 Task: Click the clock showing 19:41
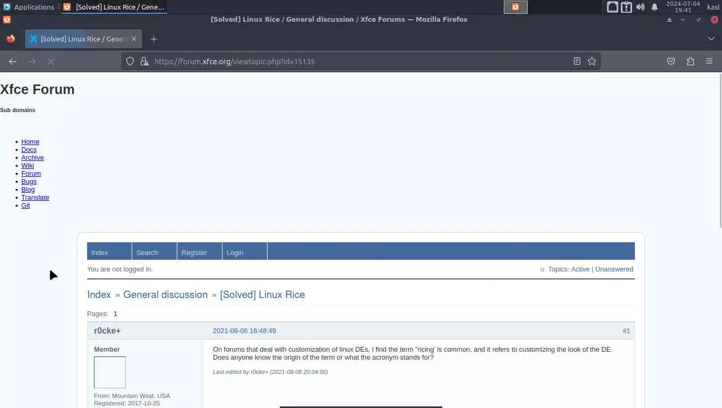pos(683,7)
